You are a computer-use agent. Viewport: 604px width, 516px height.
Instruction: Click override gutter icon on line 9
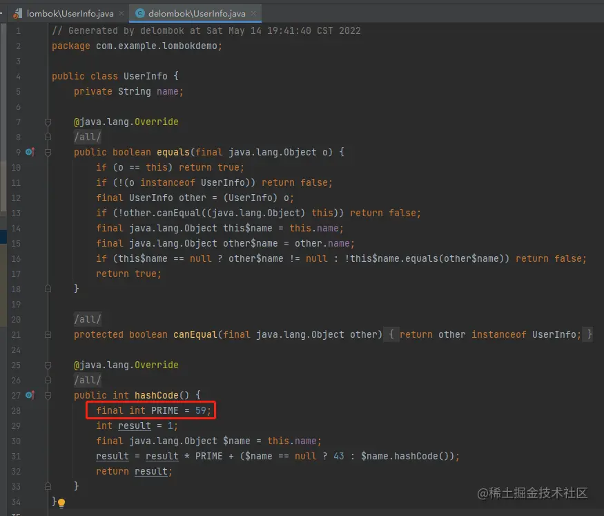tap(30, 152)
